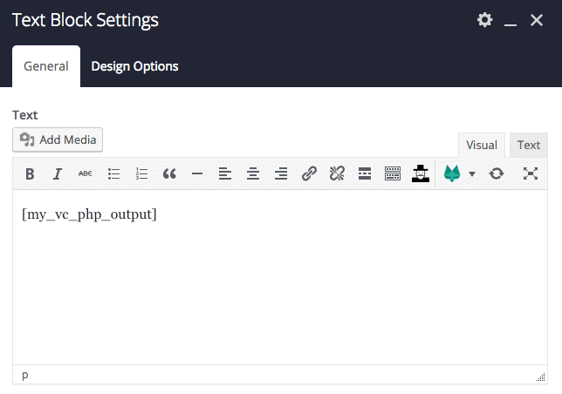Switch editor to Text mode tab
562x394 pixels.
529,146
